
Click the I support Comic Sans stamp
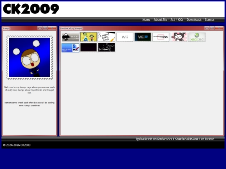tap(107, 37)
